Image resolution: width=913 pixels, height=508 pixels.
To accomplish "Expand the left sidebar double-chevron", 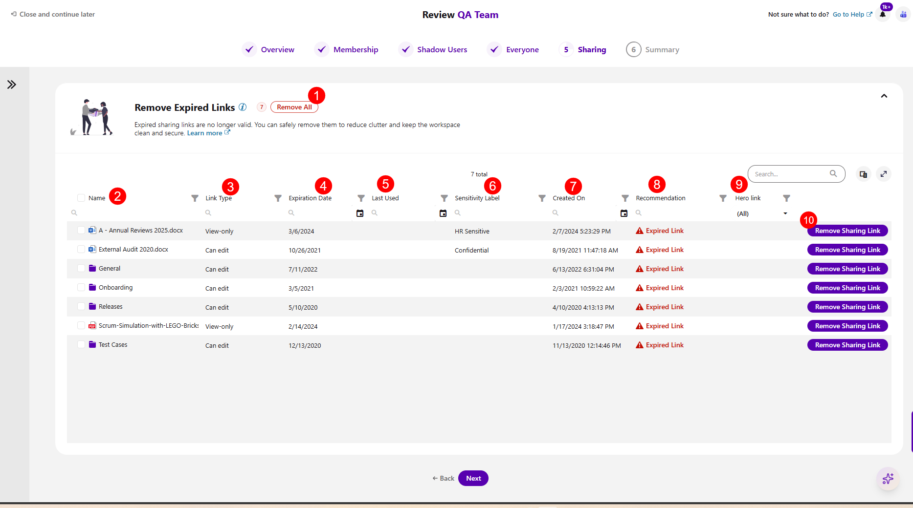I will click(12, 85).
